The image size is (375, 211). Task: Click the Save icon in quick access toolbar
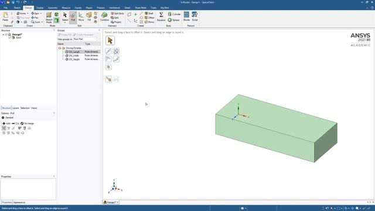pos(13,2)
